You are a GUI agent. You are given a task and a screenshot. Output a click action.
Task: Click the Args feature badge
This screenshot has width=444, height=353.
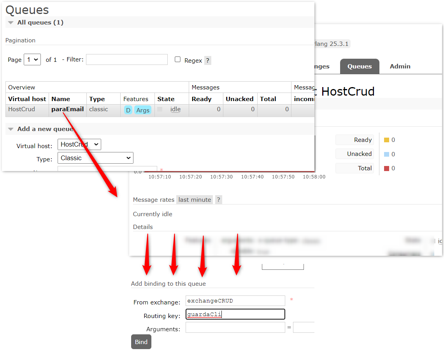[143, 110]
